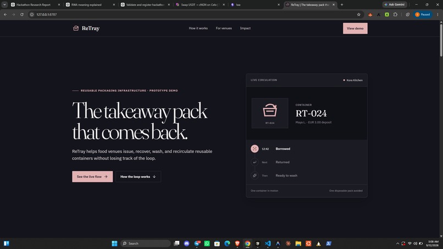Open the tab search dropdown
Viewport: 443px width, 249px height.
4,5
